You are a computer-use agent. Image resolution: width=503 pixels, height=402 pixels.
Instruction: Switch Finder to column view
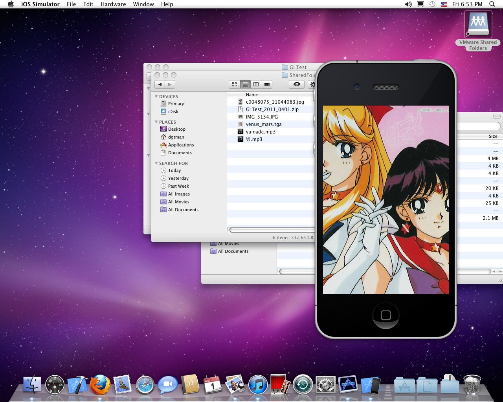[256, 84]
